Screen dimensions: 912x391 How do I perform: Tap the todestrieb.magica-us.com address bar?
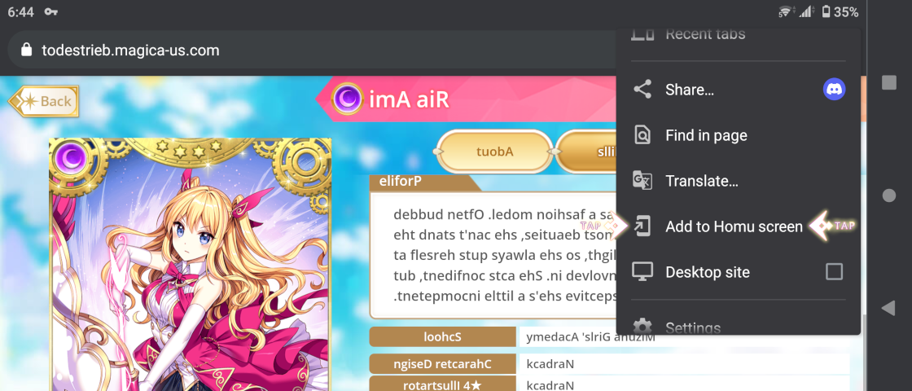tap(311, 50)
